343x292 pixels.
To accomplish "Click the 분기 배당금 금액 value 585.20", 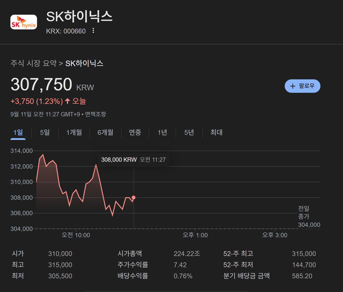I will (302, 276).
